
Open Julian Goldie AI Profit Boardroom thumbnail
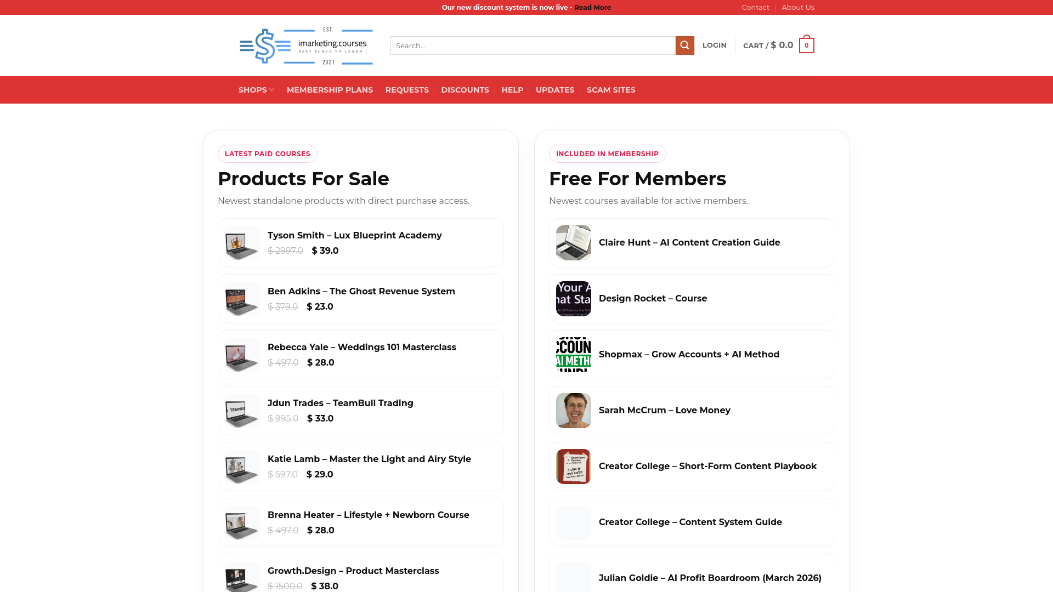574,576
